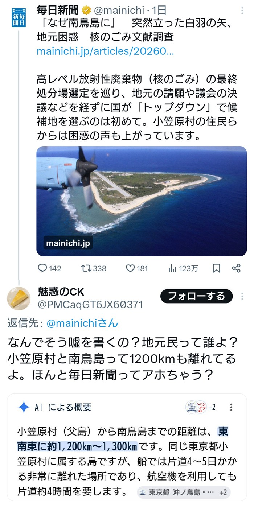Screen dimensions: 254x507
Task: Open more options on 魅惑のCK reply
Action: click(x=242, y=297)
